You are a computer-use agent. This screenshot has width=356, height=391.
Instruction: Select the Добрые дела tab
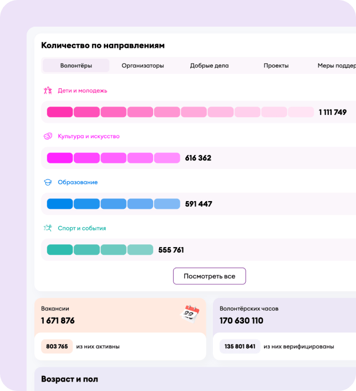tap(209, 66)
